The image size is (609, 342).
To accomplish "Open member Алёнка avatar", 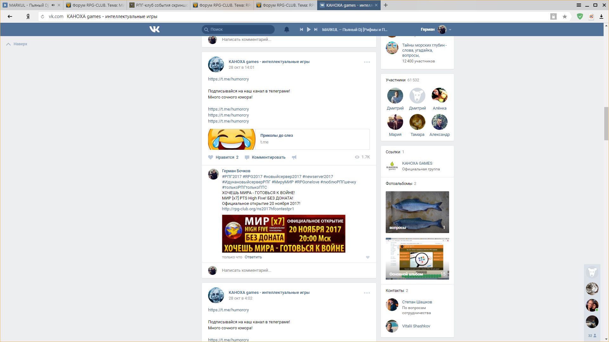I will 440,96.
